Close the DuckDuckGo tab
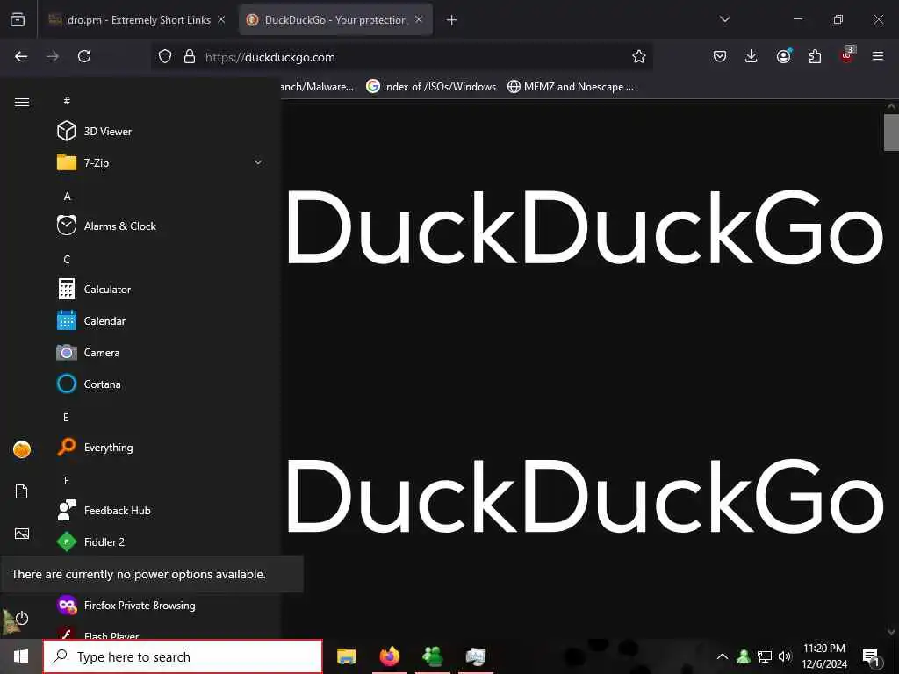This screenshot has width=899, height=674. tap(419, 19)
